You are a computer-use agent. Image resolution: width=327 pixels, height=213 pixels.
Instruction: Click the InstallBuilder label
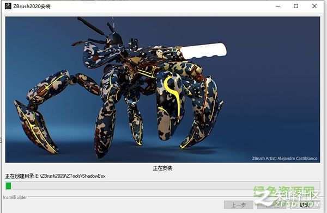(15, 197)
